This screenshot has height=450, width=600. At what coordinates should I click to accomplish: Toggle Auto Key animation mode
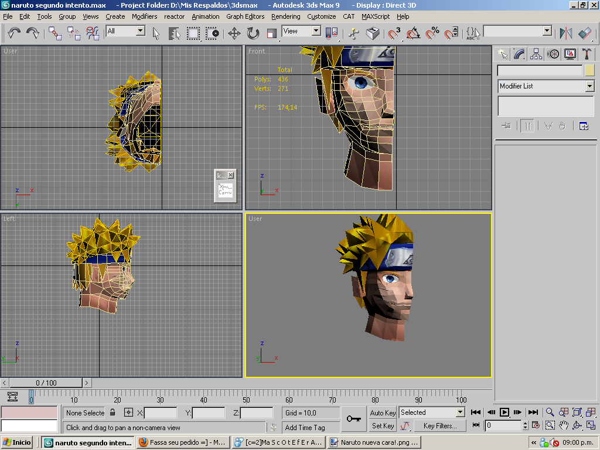point(383,412)
